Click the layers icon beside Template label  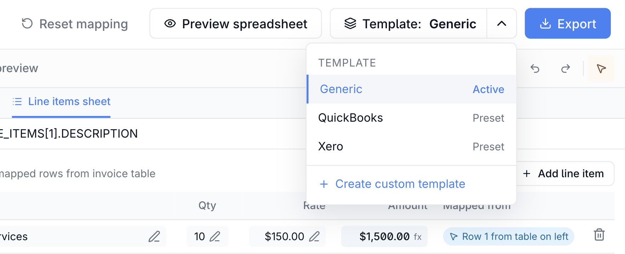click(x=350, y=23)
